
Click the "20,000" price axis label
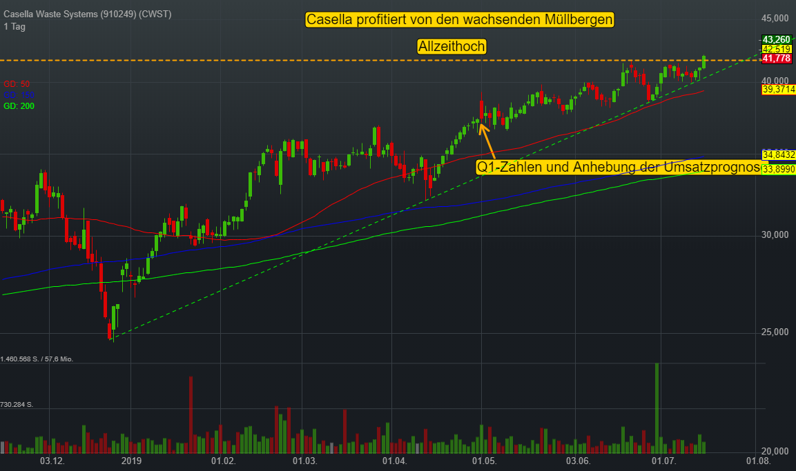(x=775, y=451)
